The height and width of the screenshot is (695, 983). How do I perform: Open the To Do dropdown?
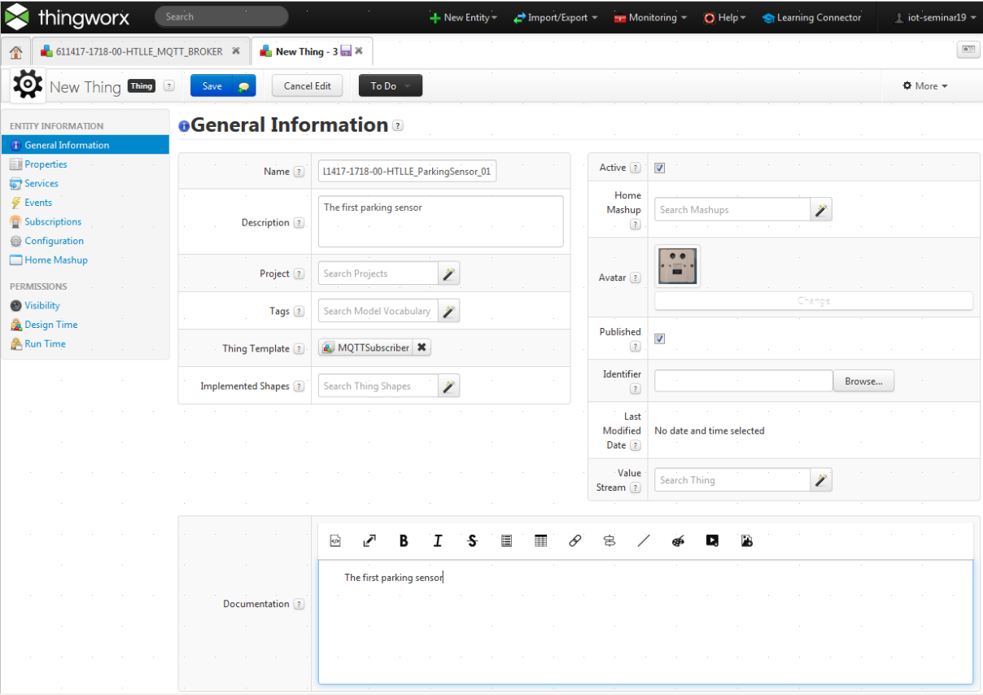pyautogui.click(x=391, y=85)
